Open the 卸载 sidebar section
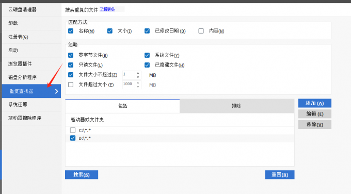Screen dimensions: 351x194 click(x=31, y=23)
